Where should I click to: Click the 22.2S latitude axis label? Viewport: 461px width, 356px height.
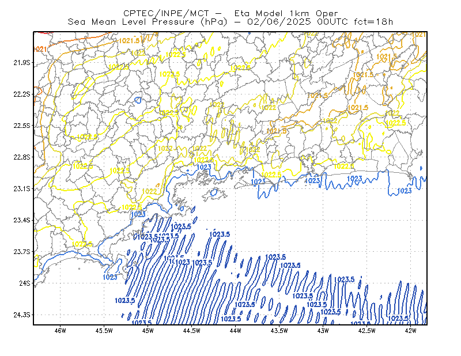point(21,94)
